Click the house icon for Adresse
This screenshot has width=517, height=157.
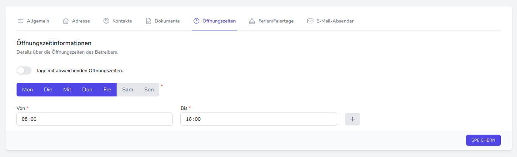coord(66,21)
